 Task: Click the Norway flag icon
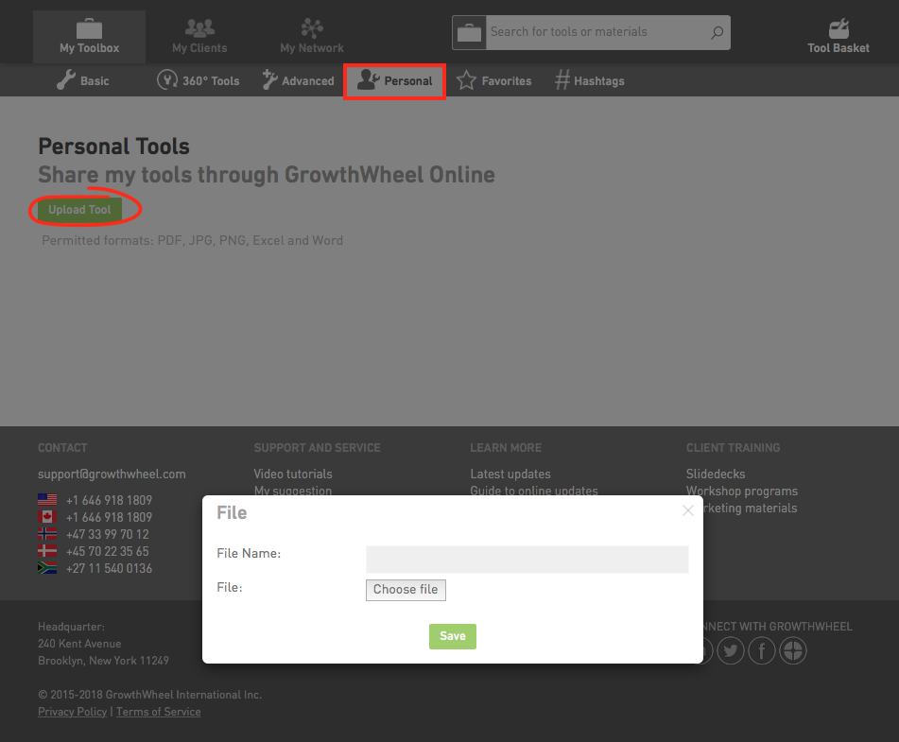pyautogui.click(x=47, y=534)
